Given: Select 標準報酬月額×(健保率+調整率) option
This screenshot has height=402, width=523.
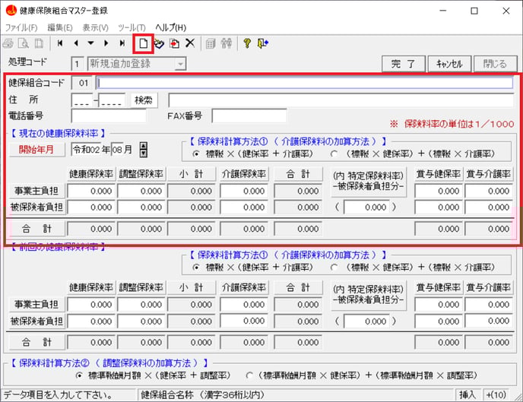Looking at the screenshot, I should (79, 375).
